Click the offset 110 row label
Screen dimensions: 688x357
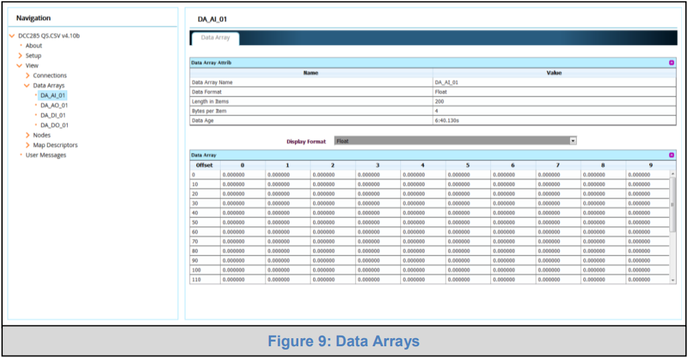point(196,280)
